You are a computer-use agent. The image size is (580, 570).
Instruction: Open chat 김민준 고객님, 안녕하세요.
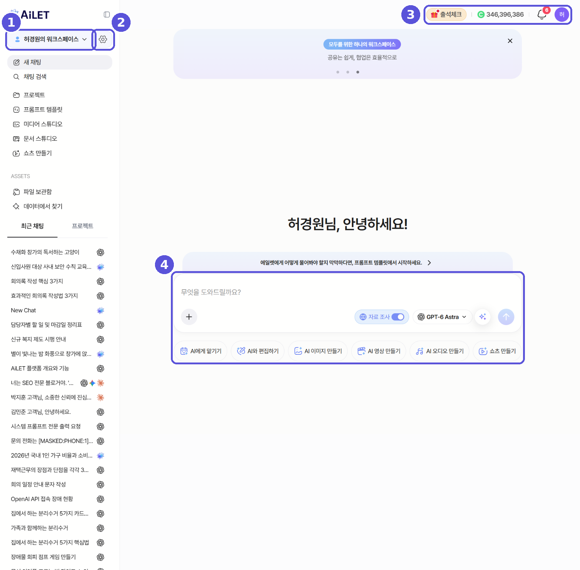(57, 412)
